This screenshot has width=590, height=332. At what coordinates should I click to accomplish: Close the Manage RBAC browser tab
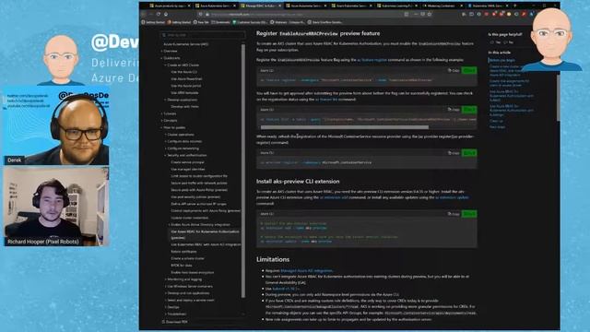coord(279,6)
